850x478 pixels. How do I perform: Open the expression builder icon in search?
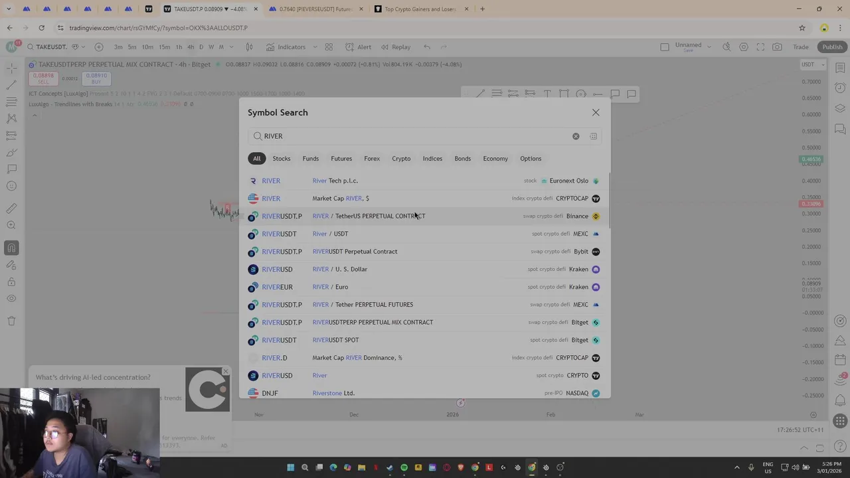pos(593,136)
